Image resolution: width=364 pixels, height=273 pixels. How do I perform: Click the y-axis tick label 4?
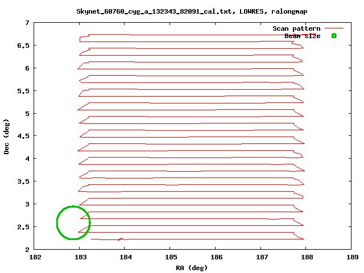pos(27,159)
